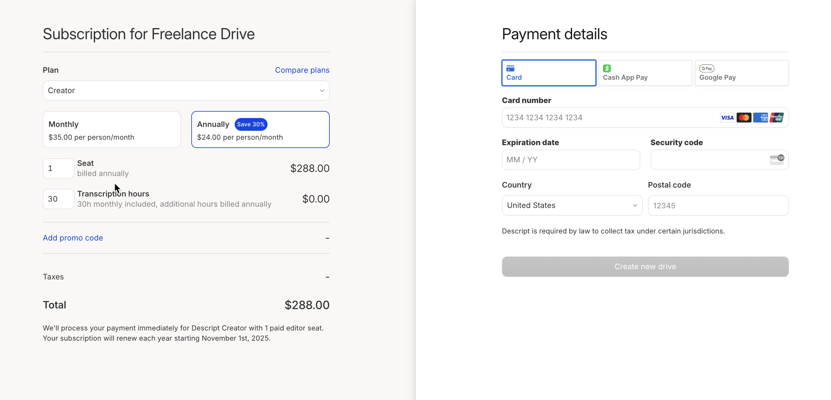The height and width of the screenshot is (400, 831).
Task: Click the green Cash App dollar icon
Action: [x=607, y=68]
